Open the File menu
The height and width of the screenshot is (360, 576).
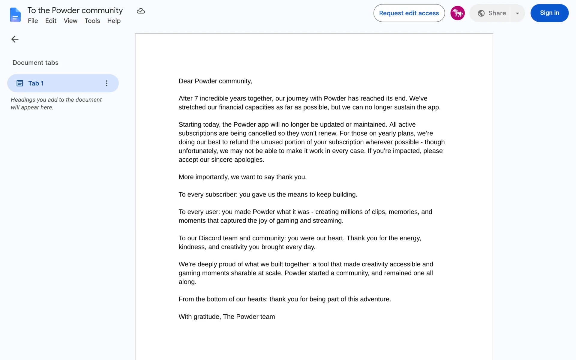click(33, 21)
